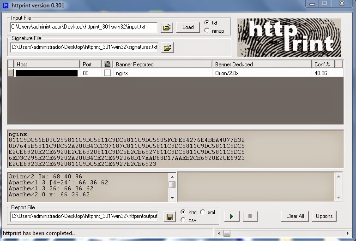Click the Clear All button
The height and width of the screenshot is (241, 356).
295,216
